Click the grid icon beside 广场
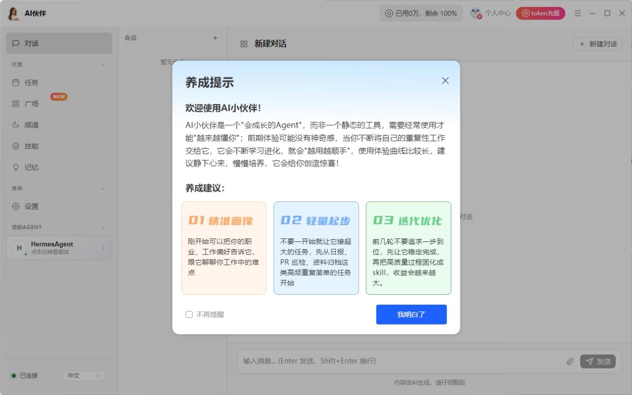The image size is (632, 395). (16, 104)
